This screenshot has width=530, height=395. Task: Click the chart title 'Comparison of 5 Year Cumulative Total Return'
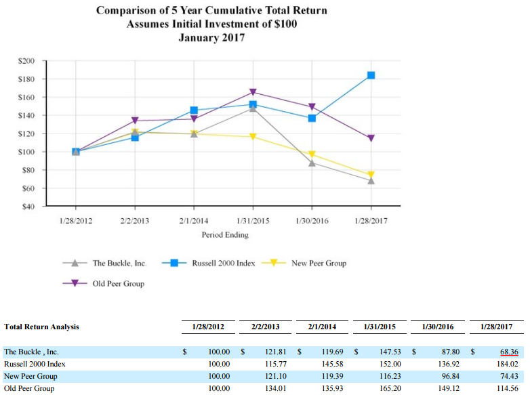211,11
